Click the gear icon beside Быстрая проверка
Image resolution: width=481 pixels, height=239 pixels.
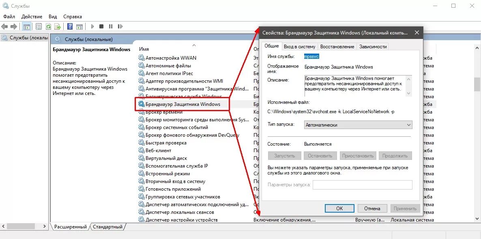pos(141,143)
